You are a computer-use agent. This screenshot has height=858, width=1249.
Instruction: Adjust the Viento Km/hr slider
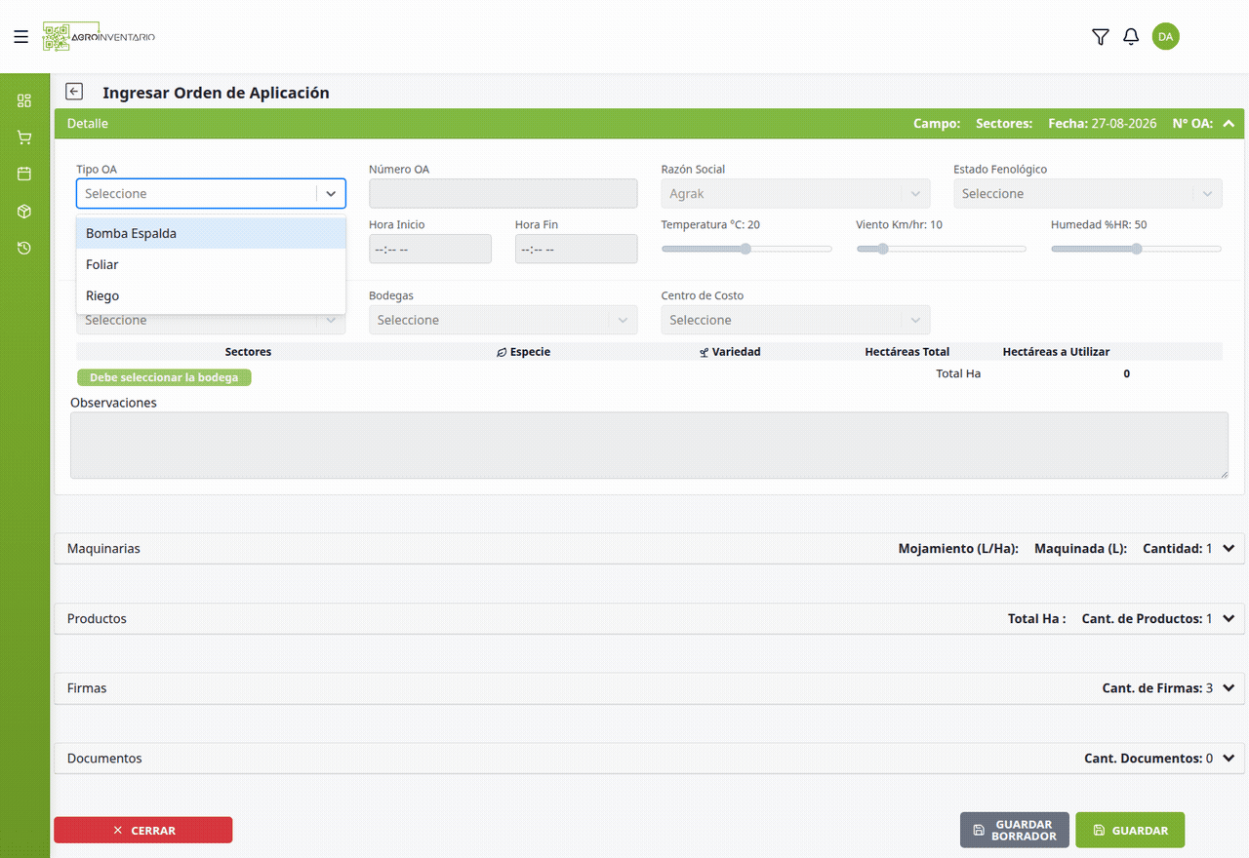click(x=942, y=249)
